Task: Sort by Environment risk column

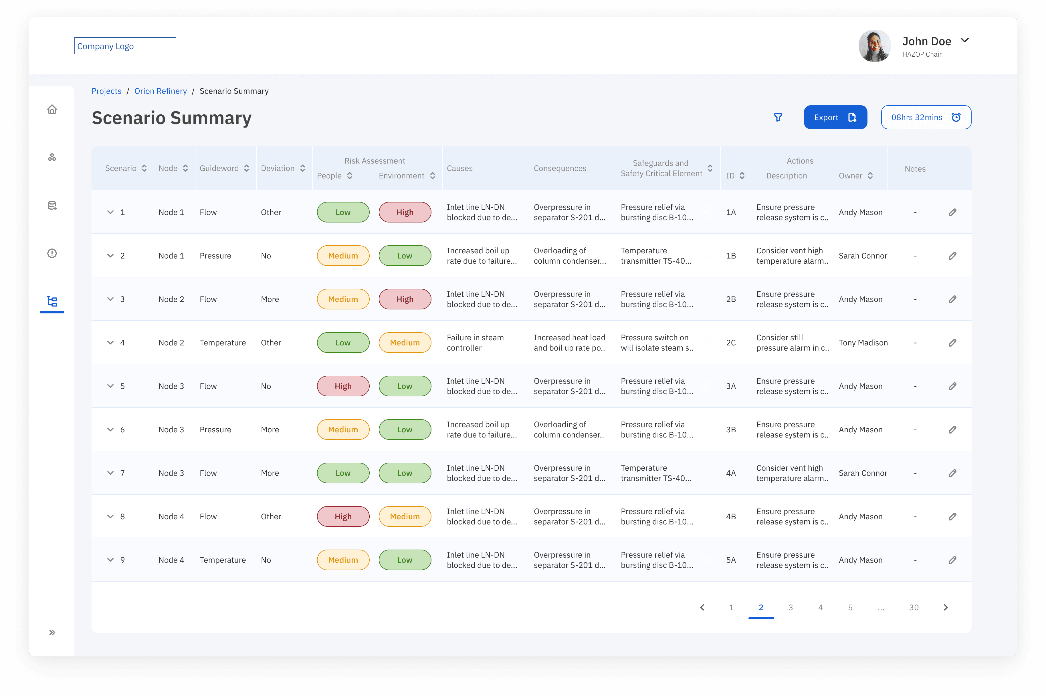Action: coord(432,176)
